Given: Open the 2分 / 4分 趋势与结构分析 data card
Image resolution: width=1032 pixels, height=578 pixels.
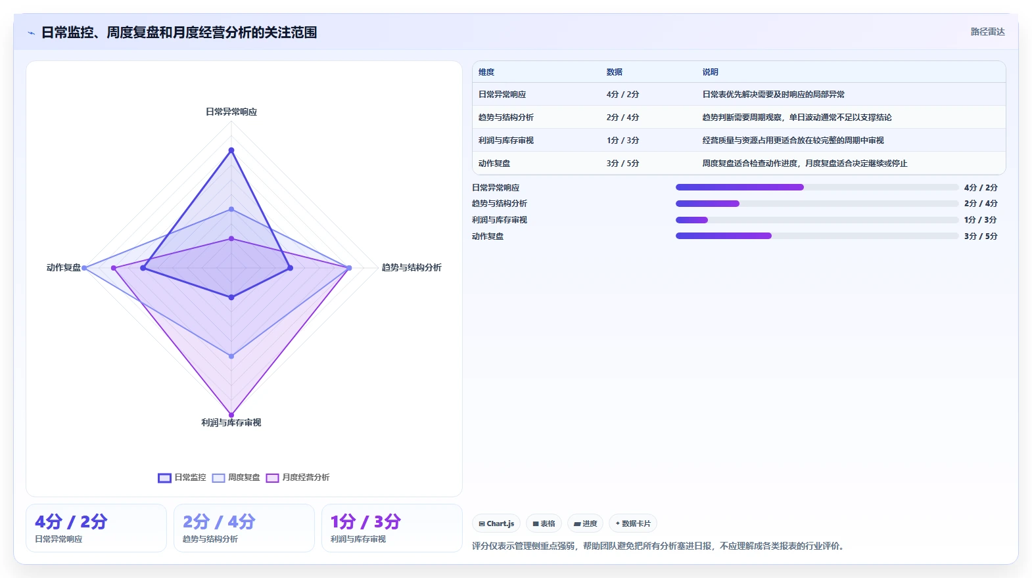Looking at the screenshot, I should pos(244,528).
